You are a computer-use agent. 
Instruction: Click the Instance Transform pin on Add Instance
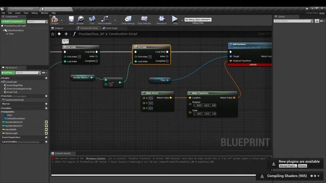231,61
